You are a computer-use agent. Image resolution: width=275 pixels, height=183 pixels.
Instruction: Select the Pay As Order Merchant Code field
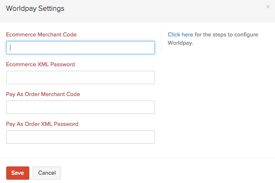point(81,107)
